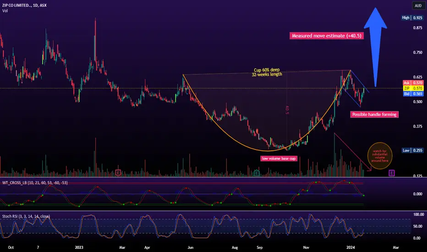Select the Vol indicator label
Screen dimensions: 427x252
tap(5, 11)
